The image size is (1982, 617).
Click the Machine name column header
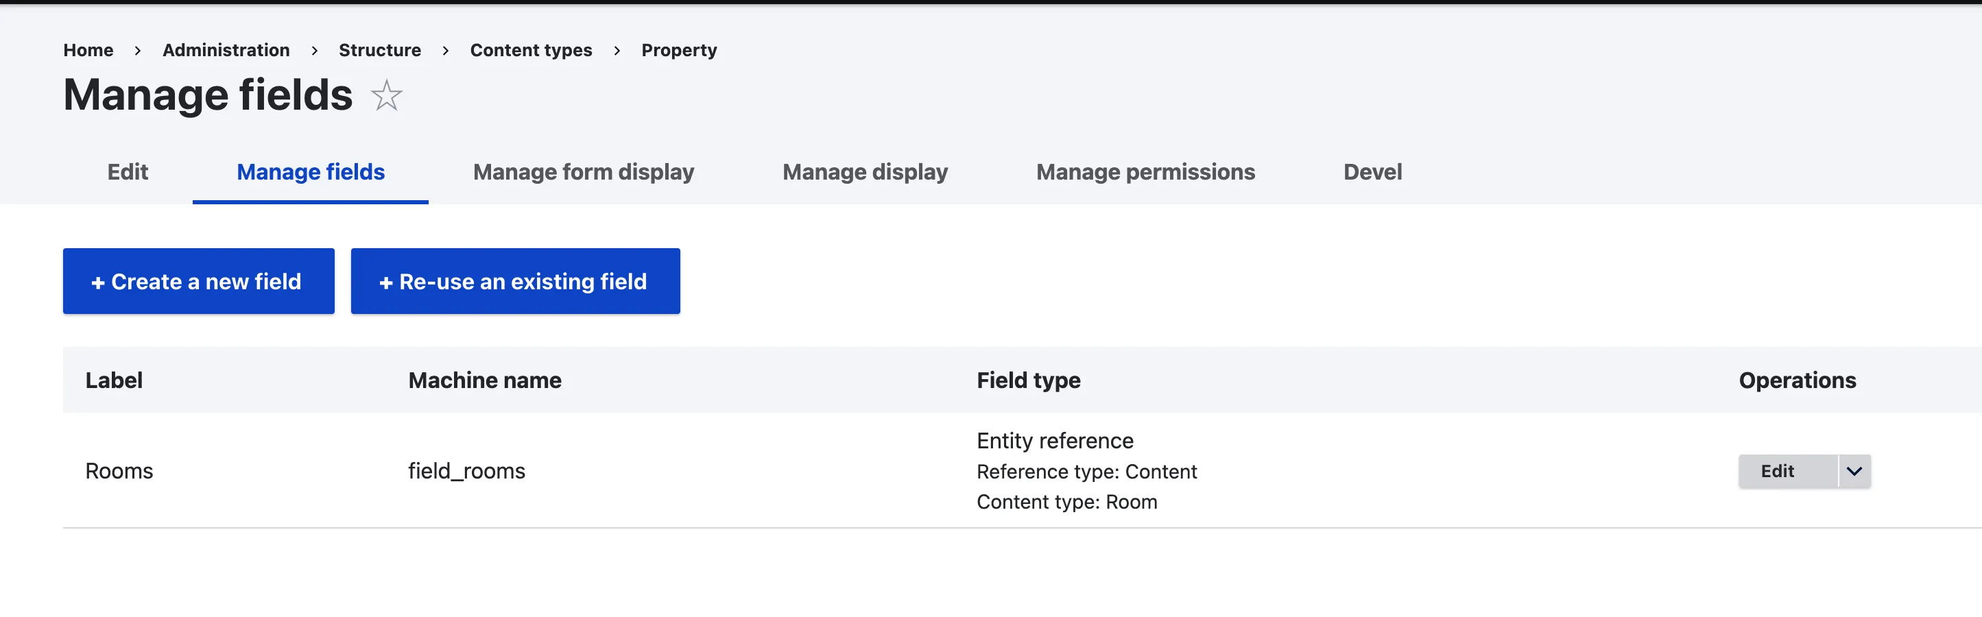point(484,380)
